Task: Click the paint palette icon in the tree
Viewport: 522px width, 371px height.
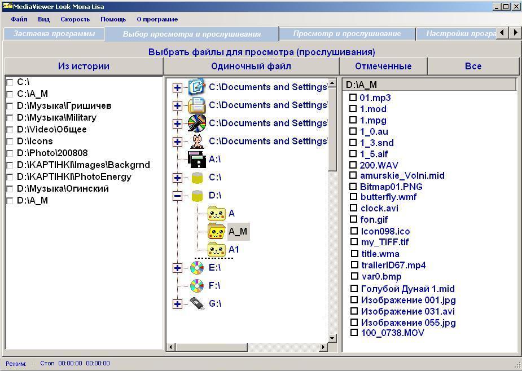Action: (197, 123)
